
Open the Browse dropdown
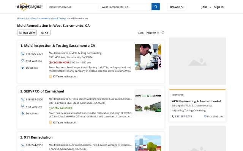[x=177, y=7]
